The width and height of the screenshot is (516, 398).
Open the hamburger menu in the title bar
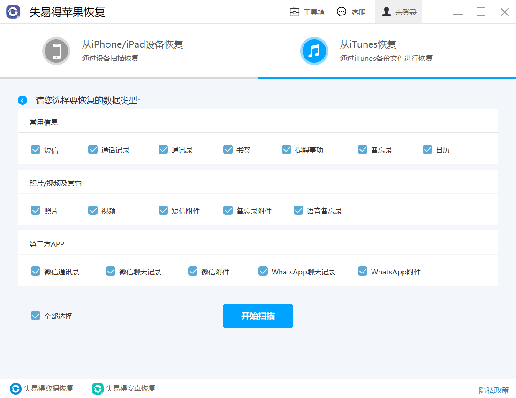pyautogui.click(x=434, y=12)
